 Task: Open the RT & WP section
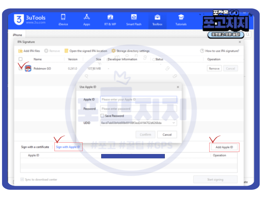point(110,20)
